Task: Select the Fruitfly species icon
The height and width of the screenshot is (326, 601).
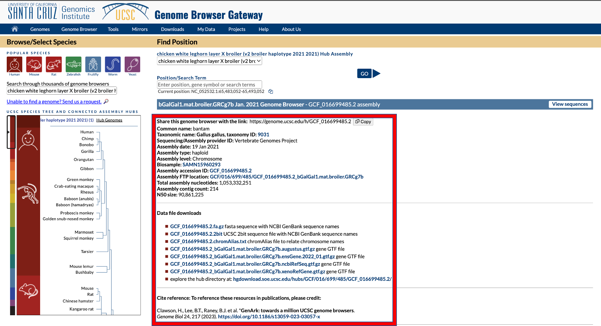Action: coord(93,64)
